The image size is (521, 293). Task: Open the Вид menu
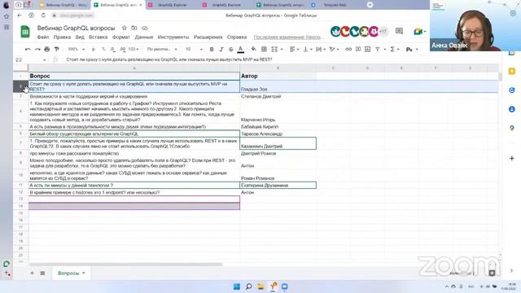[x=80, y=37]
